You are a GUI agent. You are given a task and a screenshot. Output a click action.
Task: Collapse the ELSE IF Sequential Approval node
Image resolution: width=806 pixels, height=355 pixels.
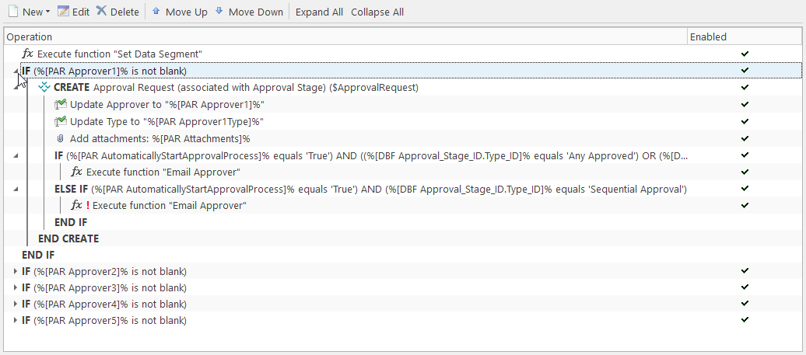coord(16,190)
